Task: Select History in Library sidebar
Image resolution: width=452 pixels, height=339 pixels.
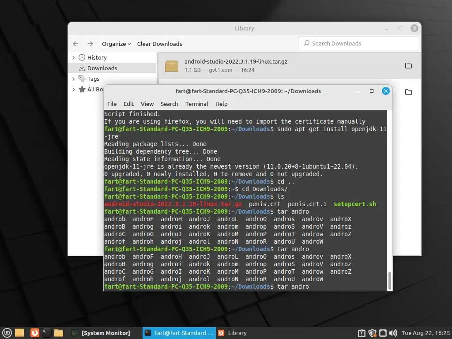Action: (x=97, y=58)
